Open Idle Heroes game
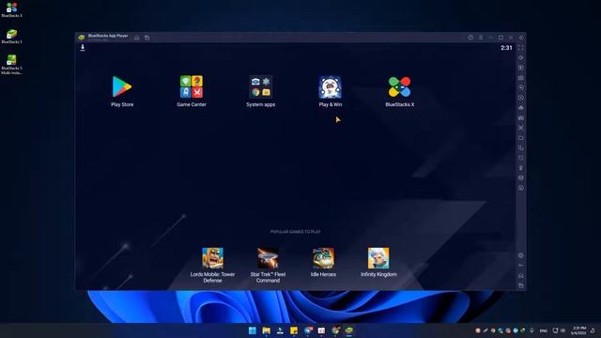Image resolution: width=601 pixels, height=338 pixels. point(323,258)
